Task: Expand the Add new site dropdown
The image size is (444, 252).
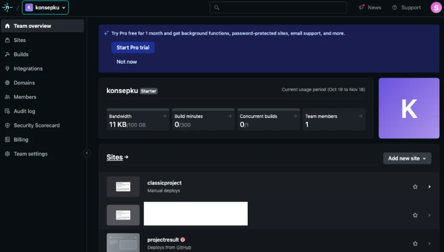Action: coord(407,158)
